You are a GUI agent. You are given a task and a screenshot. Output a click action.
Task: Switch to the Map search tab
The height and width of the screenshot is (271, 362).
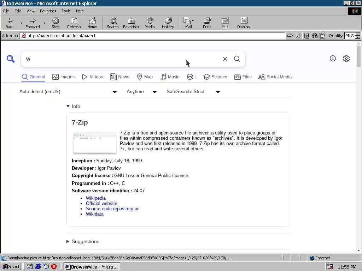(x=145, y=77)
